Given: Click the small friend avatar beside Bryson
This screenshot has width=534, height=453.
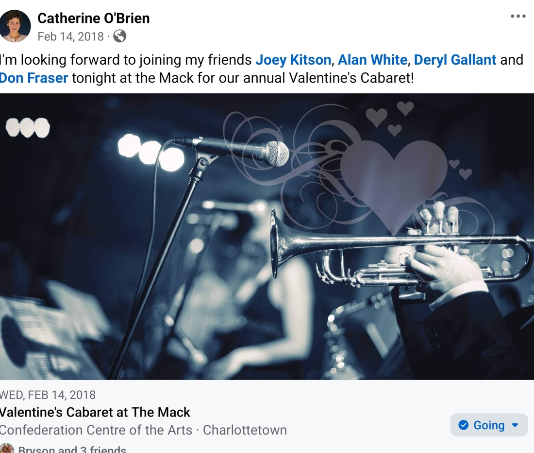Looking at the screenshot, I should [7, 449].
